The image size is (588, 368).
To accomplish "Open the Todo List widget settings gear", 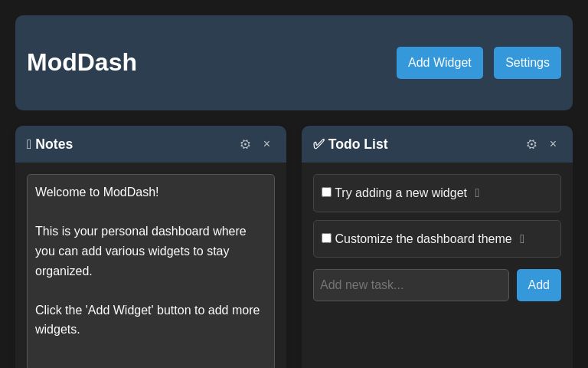I will click(531, 144).
